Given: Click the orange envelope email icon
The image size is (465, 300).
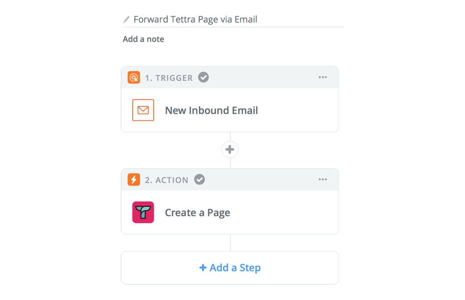Looking at the screenshot, I should [143, 110].
